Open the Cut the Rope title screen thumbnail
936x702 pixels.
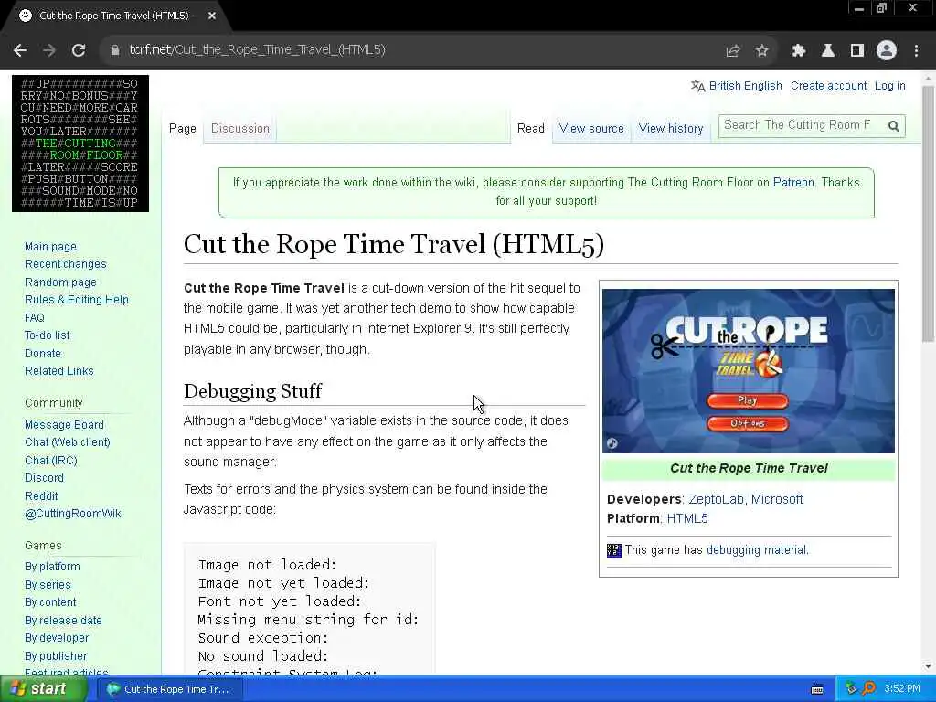pos(749,371)
